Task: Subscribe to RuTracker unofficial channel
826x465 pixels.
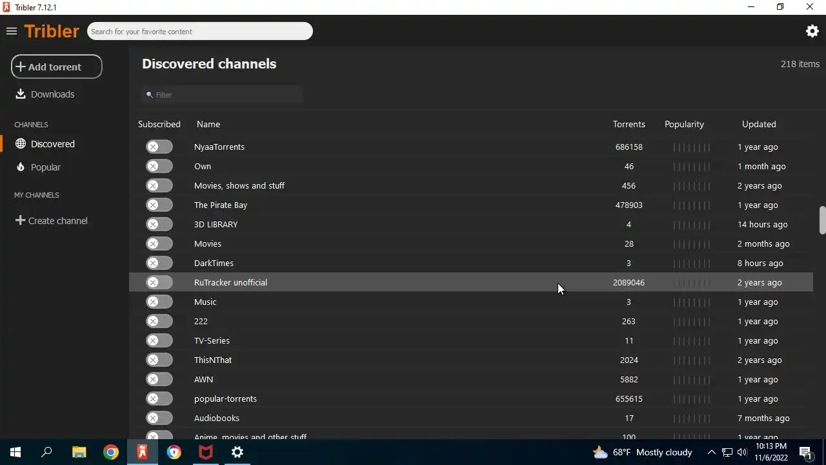Action: (159, 282)
